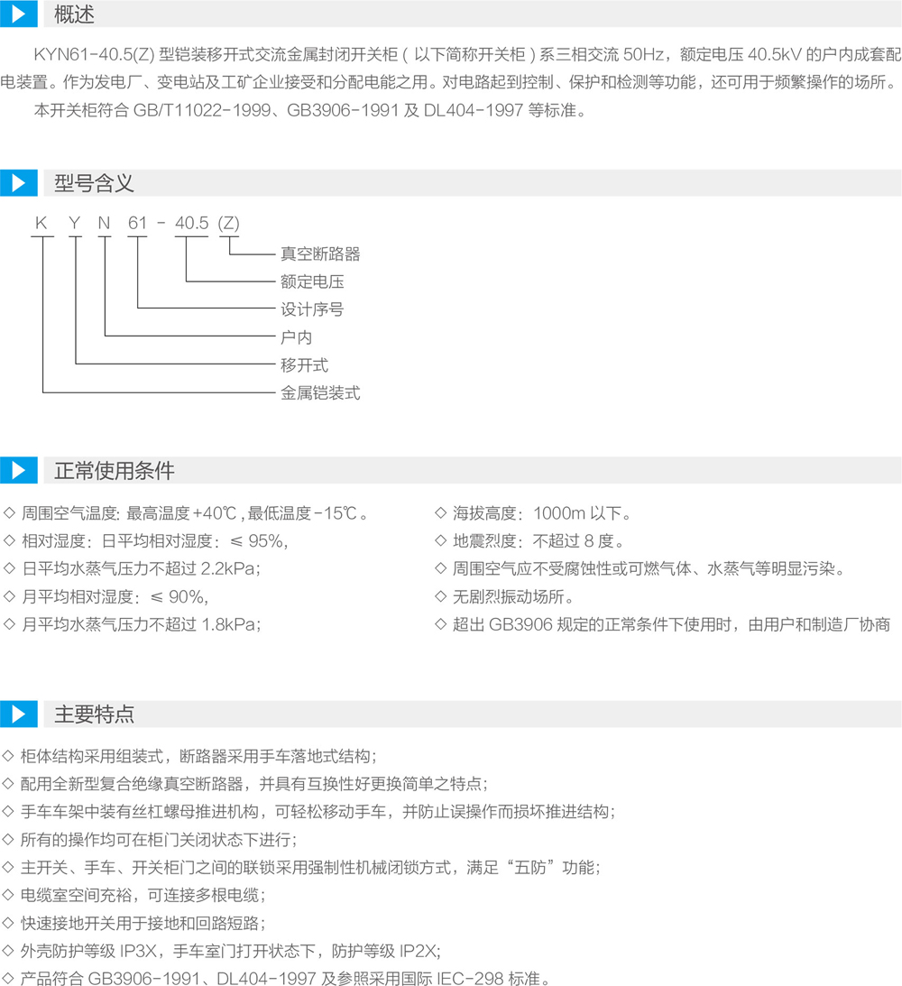Click the 真空断路器 label in the model diagram
Viewport: 902px width, 986px height.
point(320,255)
